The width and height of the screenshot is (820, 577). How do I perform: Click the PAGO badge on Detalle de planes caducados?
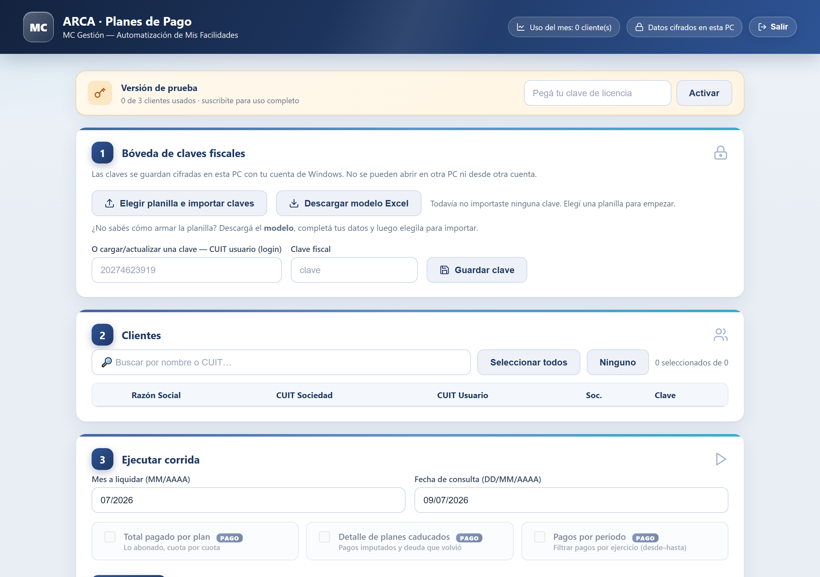tap(469, 538)
